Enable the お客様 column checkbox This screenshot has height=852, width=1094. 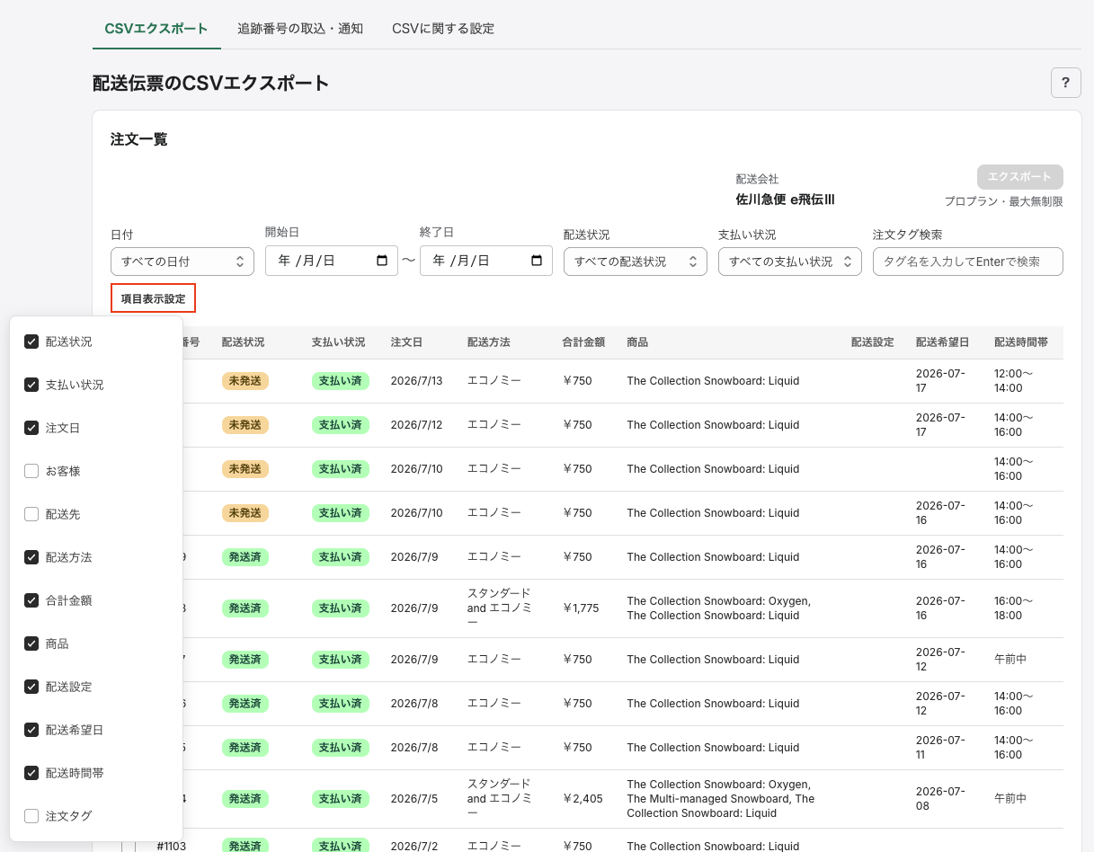coord(31,471)
